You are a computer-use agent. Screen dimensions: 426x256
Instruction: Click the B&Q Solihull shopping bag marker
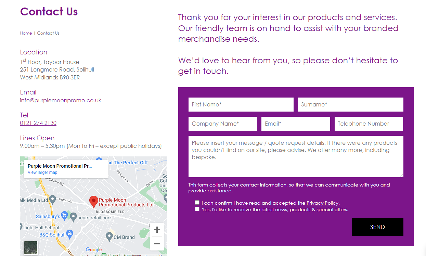pos(69,234)
